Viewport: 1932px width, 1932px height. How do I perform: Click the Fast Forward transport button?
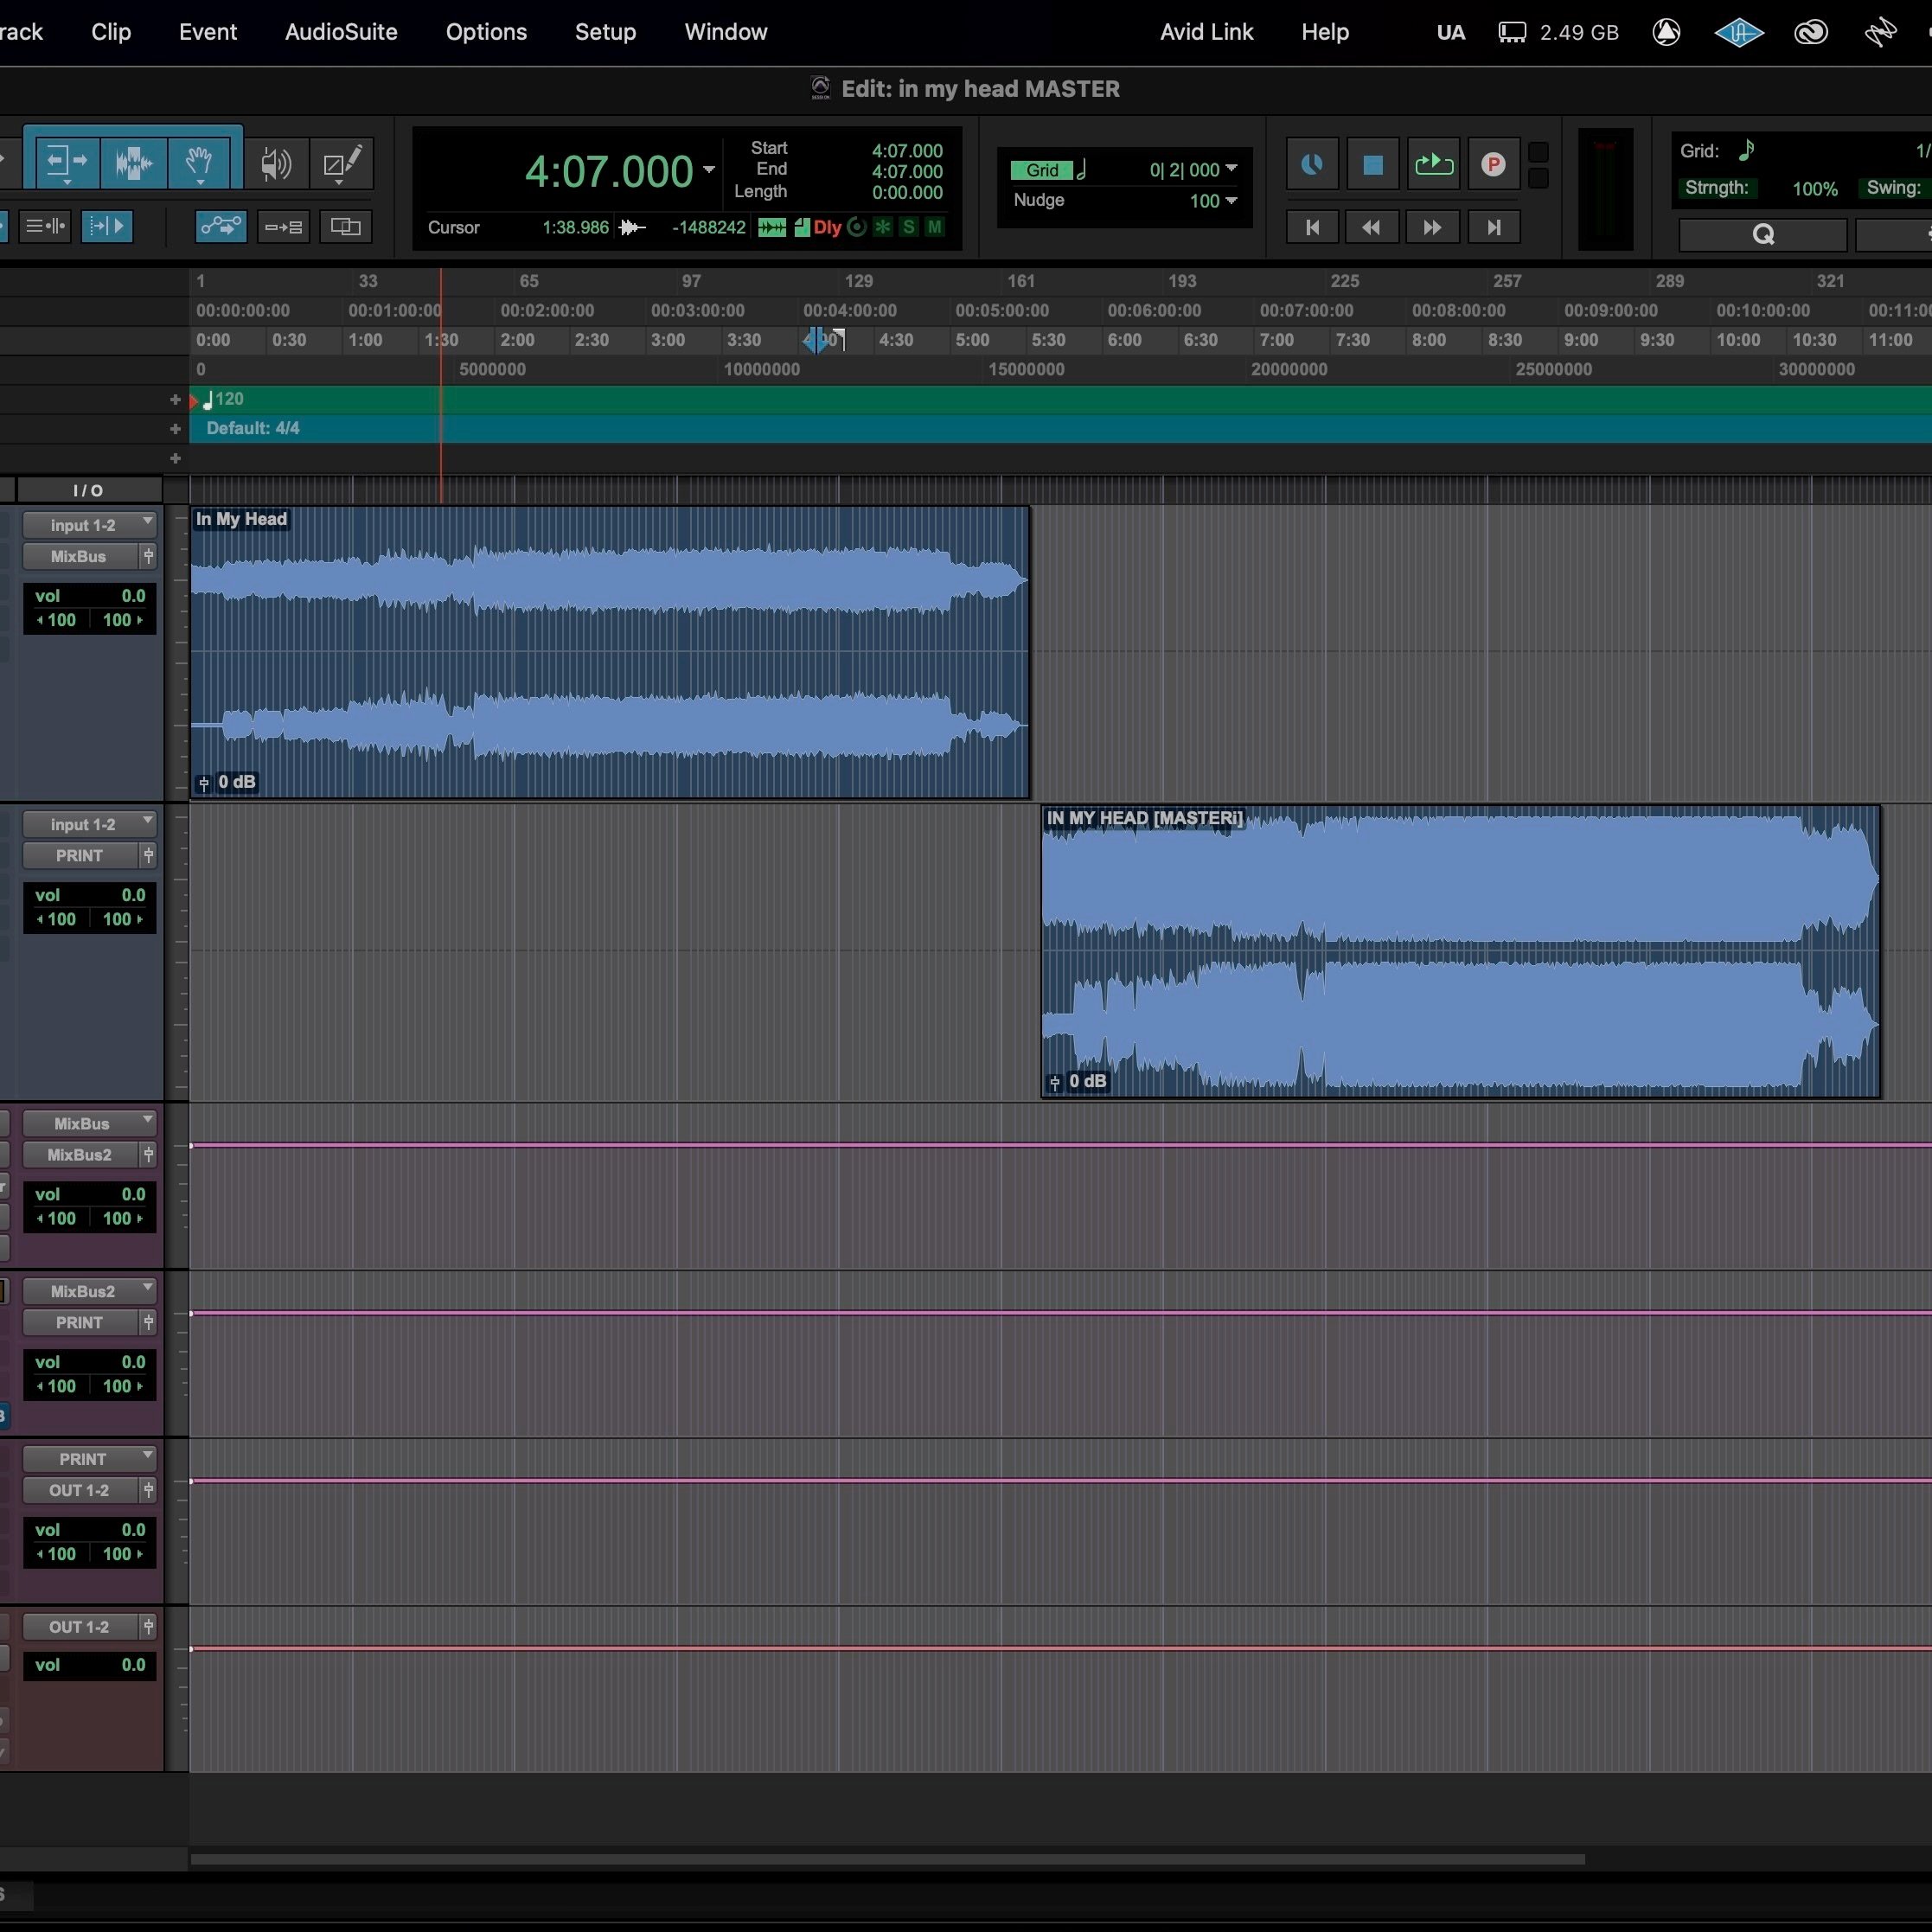coord(1431,228)
